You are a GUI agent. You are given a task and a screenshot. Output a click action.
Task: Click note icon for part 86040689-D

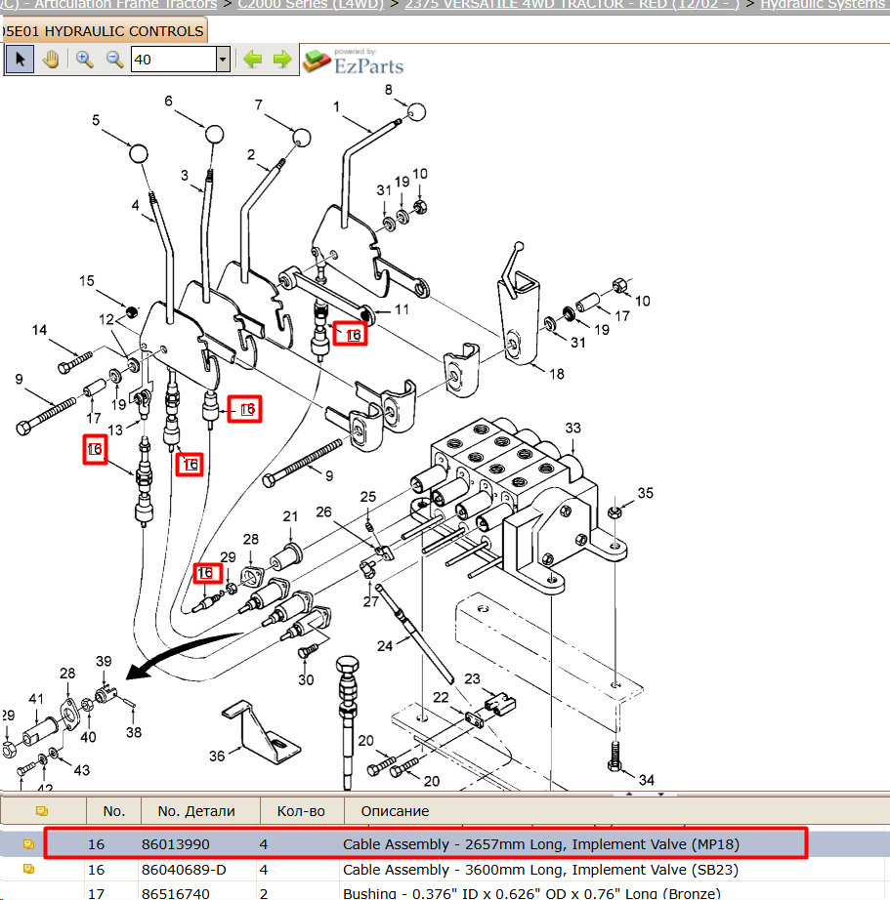point(28,870)
